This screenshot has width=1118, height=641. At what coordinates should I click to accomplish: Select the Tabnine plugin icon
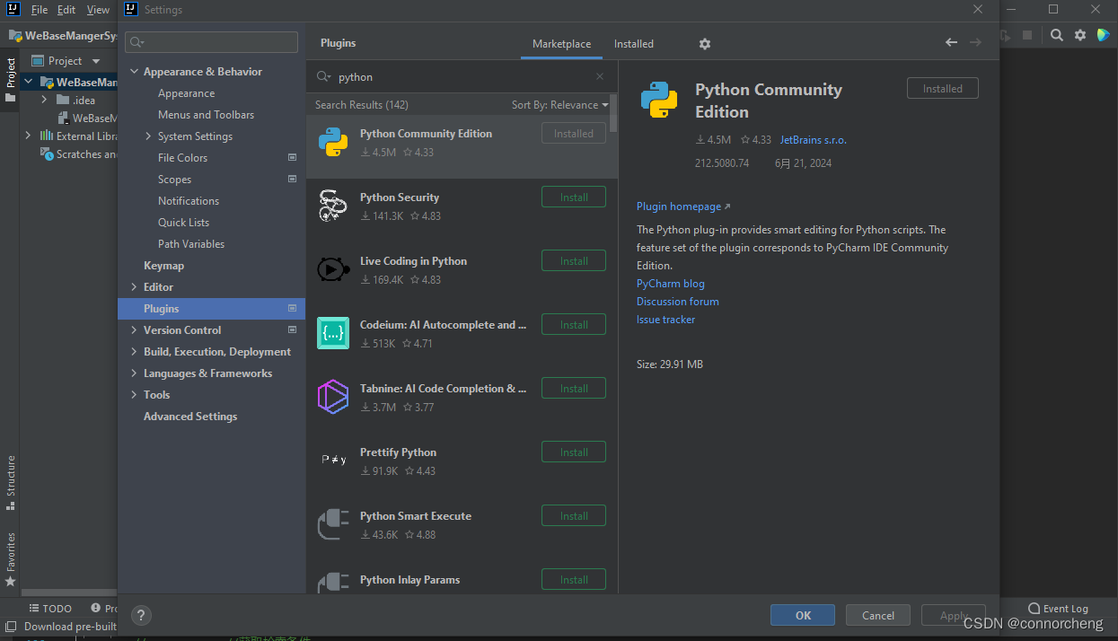click(333, 397)
